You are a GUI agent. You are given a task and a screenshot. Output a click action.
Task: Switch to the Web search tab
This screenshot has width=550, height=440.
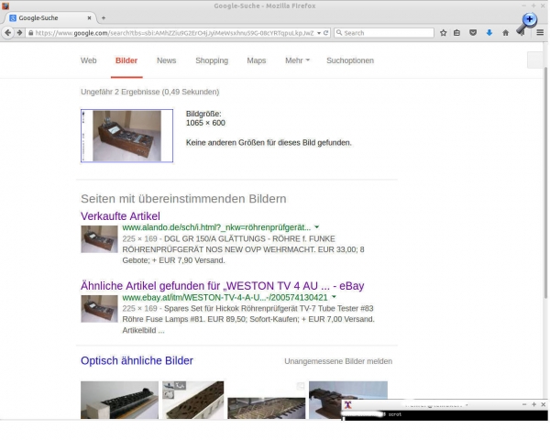click(x=88, y=60)
